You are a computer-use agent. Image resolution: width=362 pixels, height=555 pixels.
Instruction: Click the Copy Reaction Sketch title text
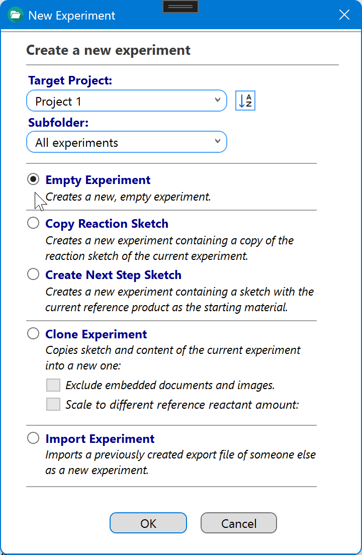[x=107, y=224]
